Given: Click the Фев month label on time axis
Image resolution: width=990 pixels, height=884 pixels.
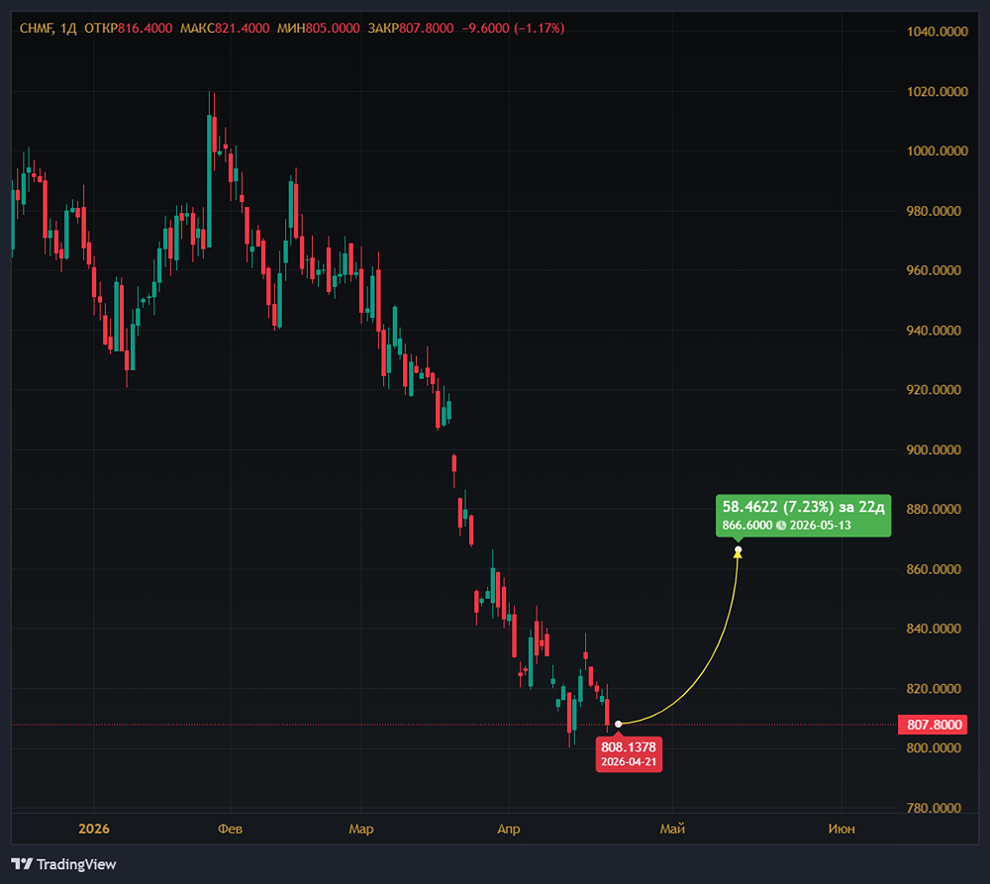Looking at the screenshot, I should (x=229, y=829).
